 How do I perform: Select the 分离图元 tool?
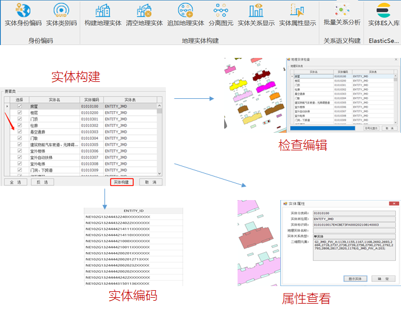[x=221, y=11]
